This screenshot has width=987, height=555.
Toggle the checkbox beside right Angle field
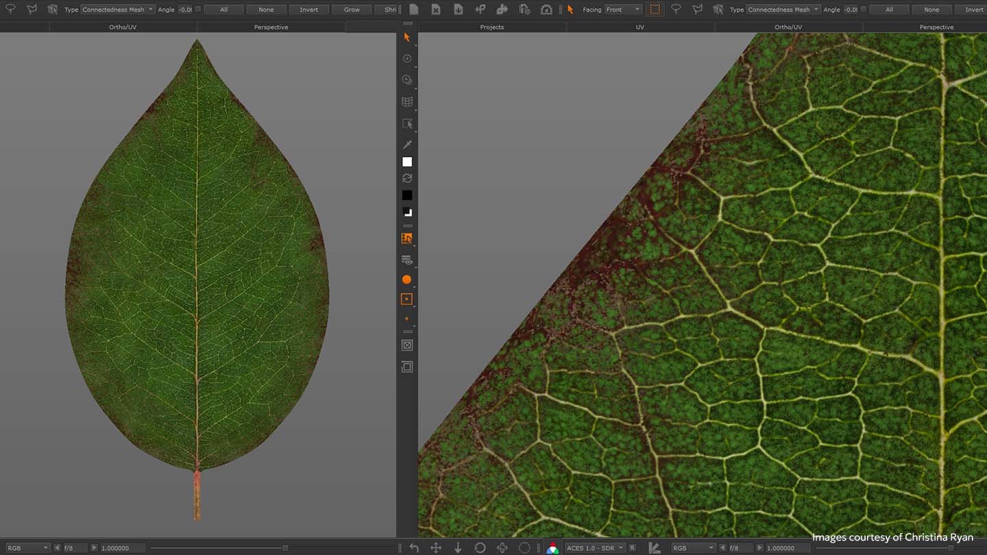click(864, 9)
